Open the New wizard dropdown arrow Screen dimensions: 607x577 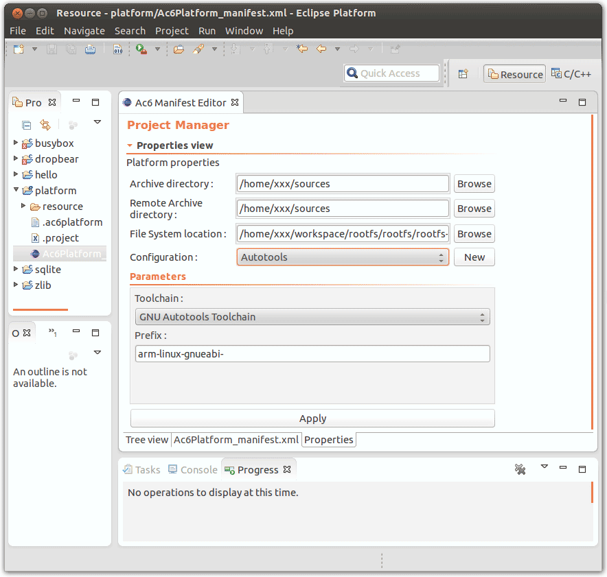click(x=34, y=49)
